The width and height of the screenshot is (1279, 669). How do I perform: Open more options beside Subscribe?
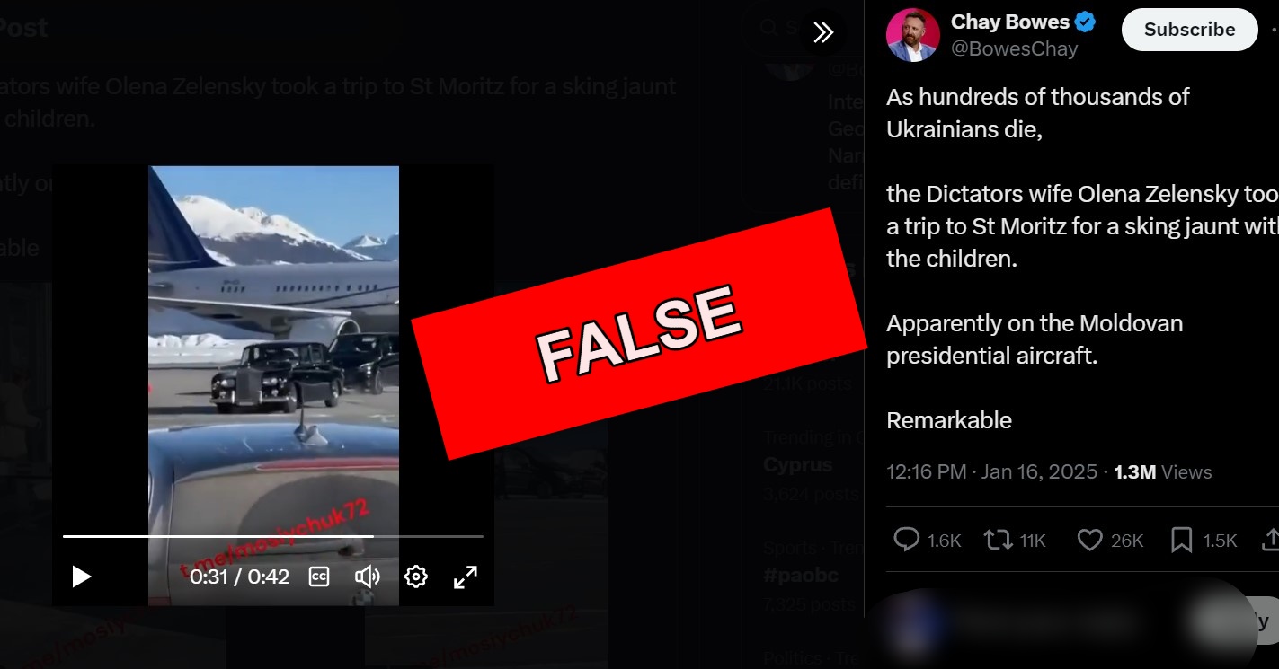click(1275, 30)
